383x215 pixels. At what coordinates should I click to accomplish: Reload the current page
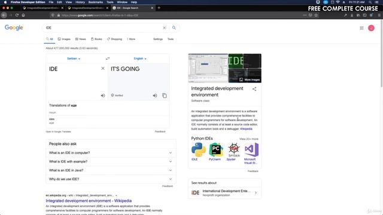(17, 15)
